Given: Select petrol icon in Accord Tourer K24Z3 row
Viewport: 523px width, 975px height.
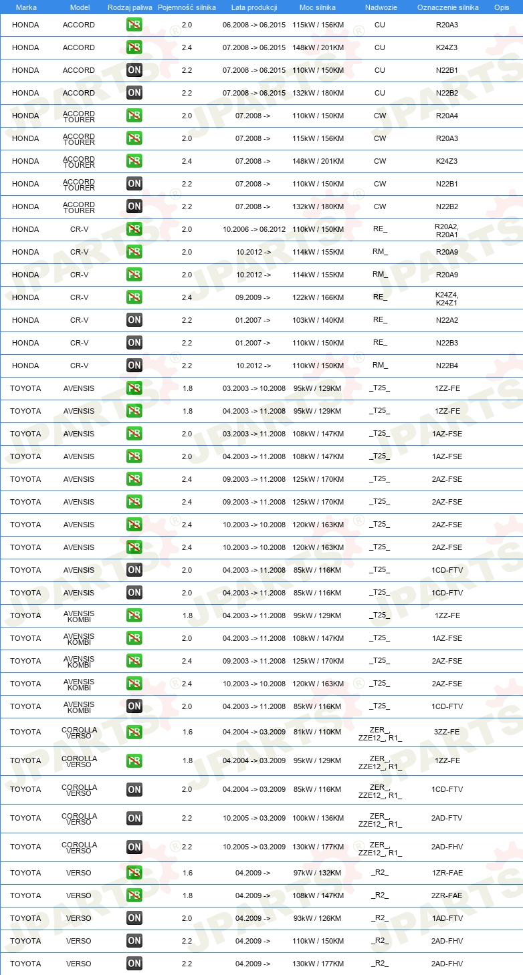Looking at the screenshot, I should coord(134,161).
